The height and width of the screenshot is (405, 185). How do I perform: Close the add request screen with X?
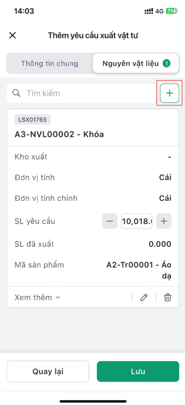(x=12, y=36)
